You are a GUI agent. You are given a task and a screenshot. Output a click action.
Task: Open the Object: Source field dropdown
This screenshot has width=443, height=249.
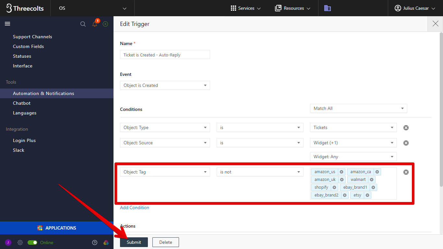click(x=165, y=143)
